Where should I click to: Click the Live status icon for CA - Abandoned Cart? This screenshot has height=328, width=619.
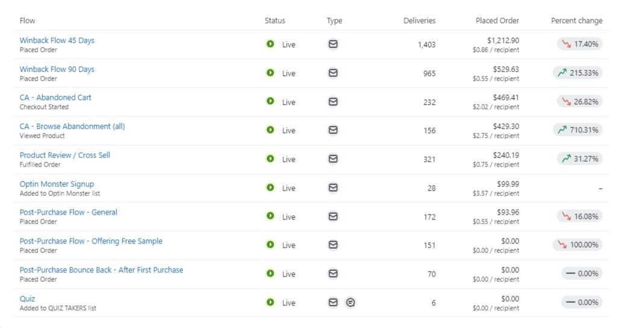pos(270,102)
